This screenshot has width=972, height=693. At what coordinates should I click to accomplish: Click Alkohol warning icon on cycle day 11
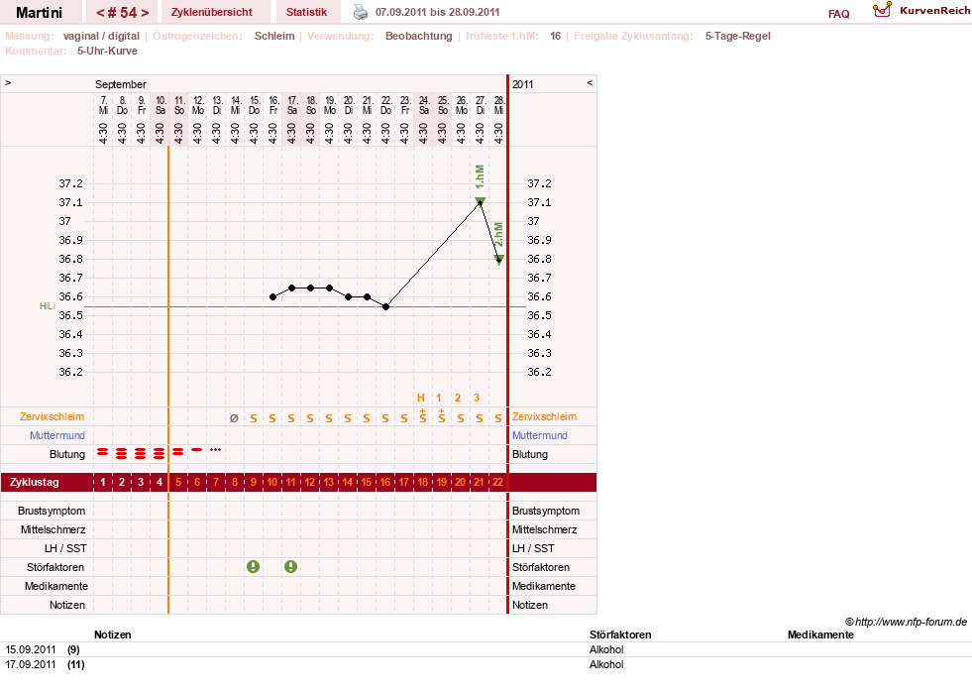click(290, 566)
